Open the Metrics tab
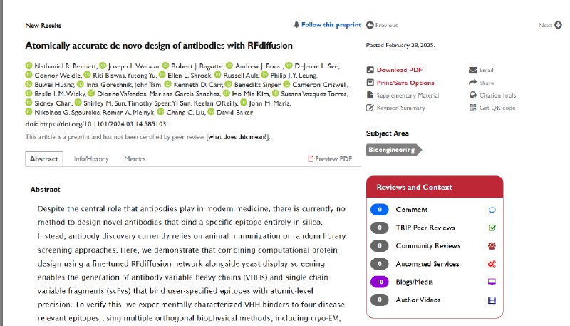The width and height of the screenshot is (570, 326). click(x=135, y=159)
